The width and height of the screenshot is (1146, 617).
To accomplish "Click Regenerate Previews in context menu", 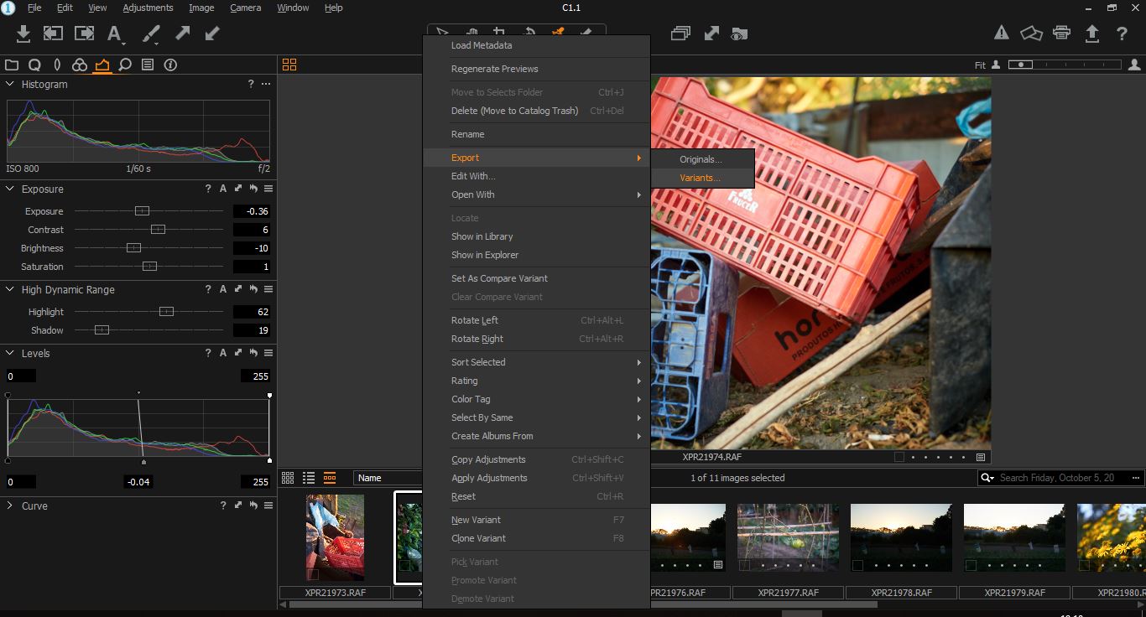I will pos(494,69).
